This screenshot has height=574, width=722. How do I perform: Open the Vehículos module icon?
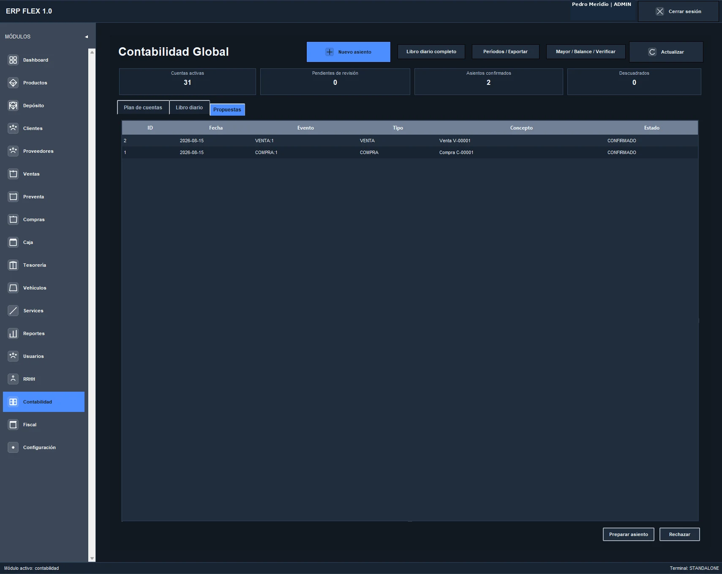tap(13, 288)
